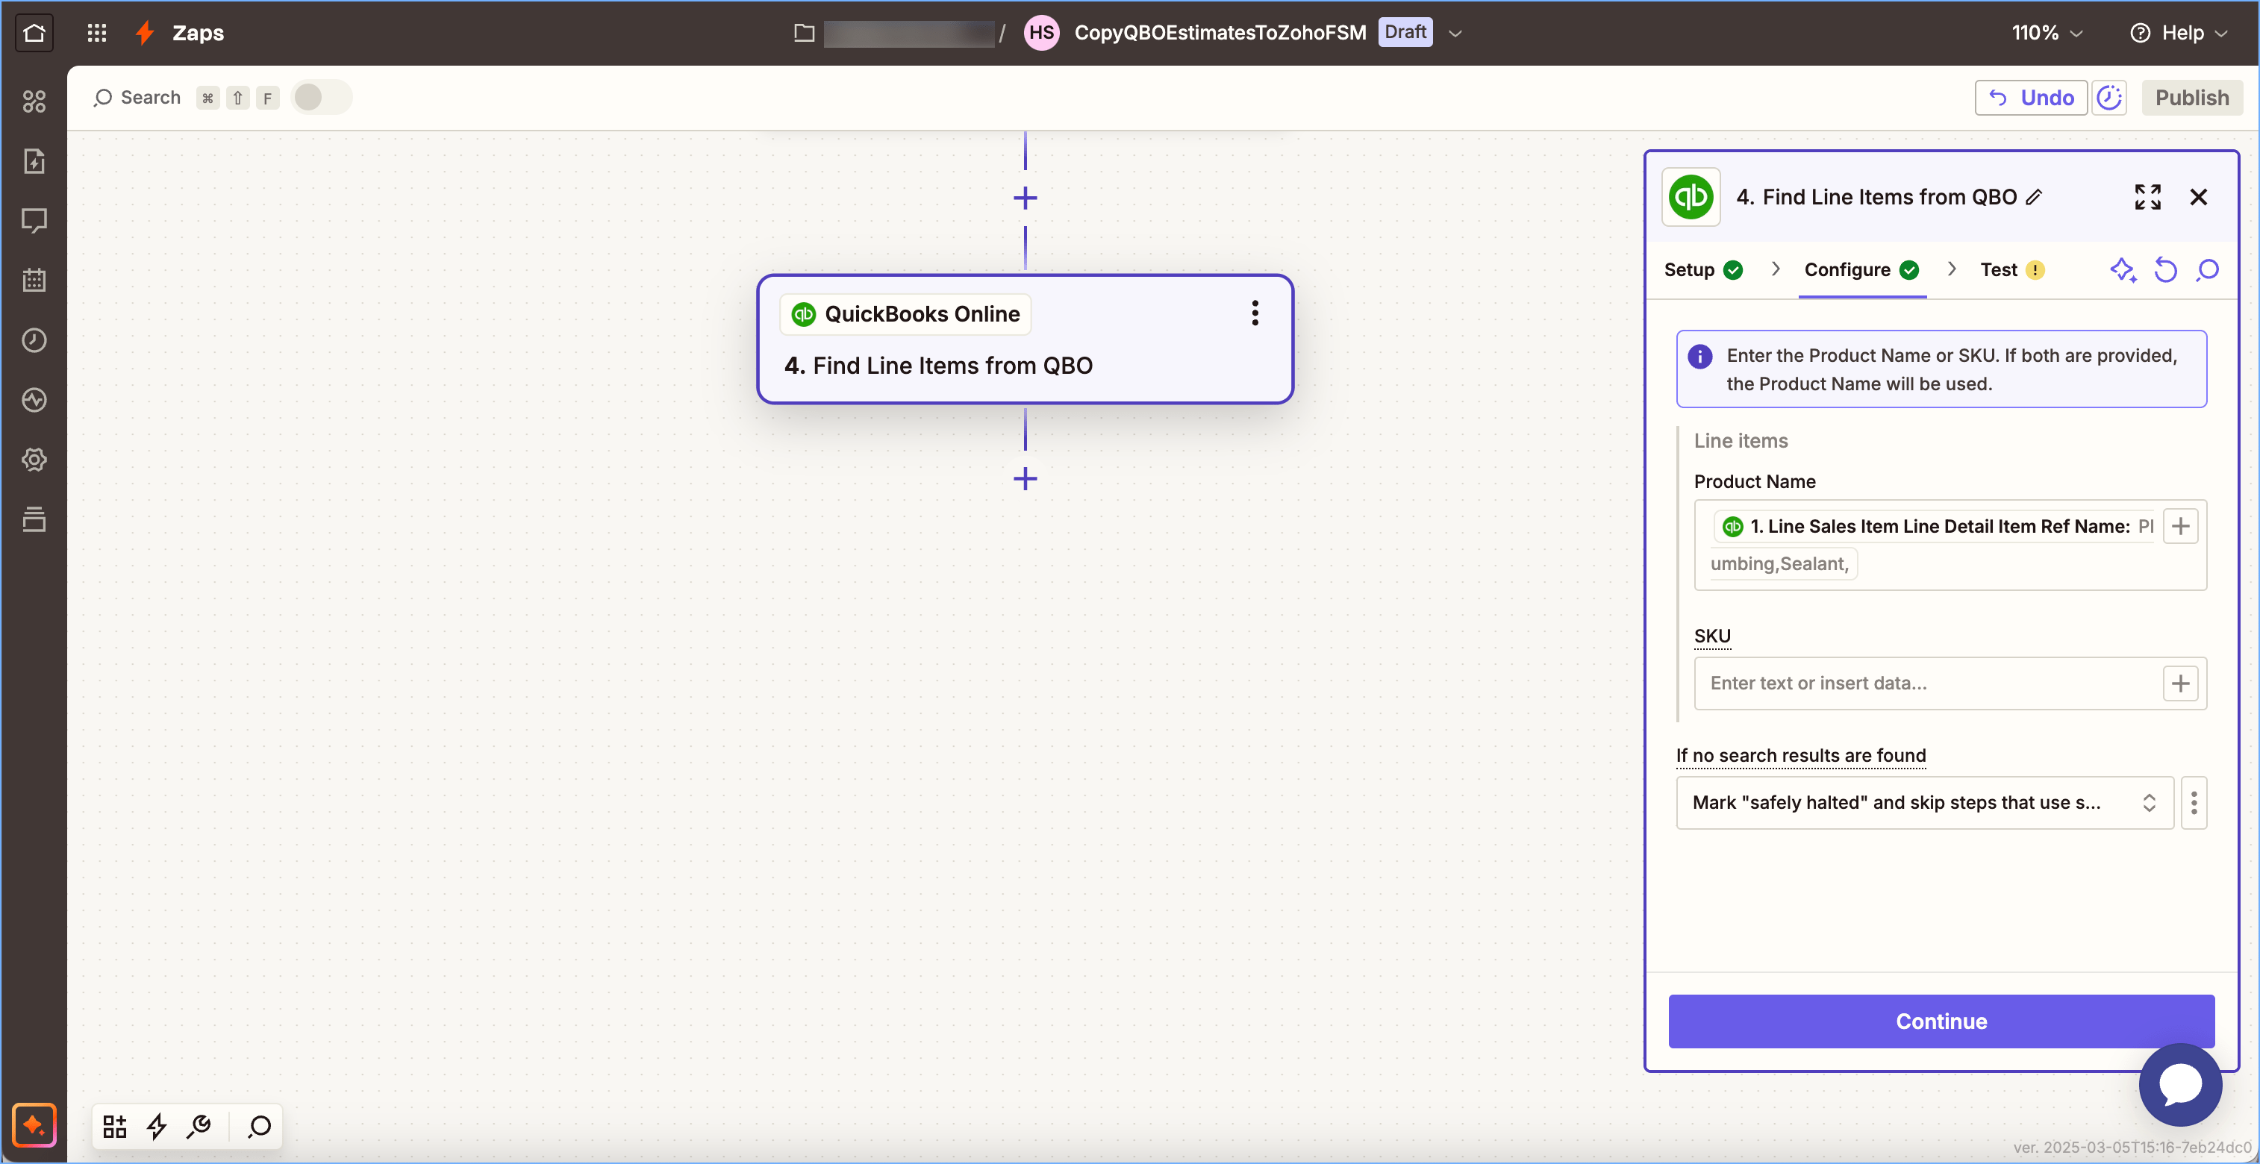Click the pencil icon to rename step

(2035, 198)
